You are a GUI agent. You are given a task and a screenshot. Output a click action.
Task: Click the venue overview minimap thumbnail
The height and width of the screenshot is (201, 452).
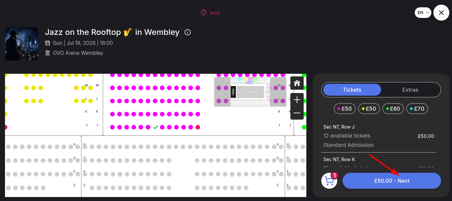(x=250, y=92)
